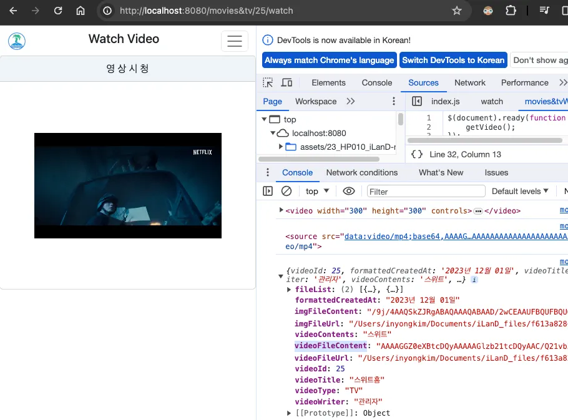Click Switch DevTools to Korean button

tap(453, 60)
